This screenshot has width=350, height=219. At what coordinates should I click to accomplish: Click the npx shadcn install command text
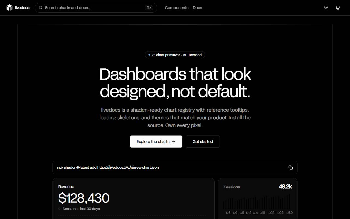click(108, 167)
